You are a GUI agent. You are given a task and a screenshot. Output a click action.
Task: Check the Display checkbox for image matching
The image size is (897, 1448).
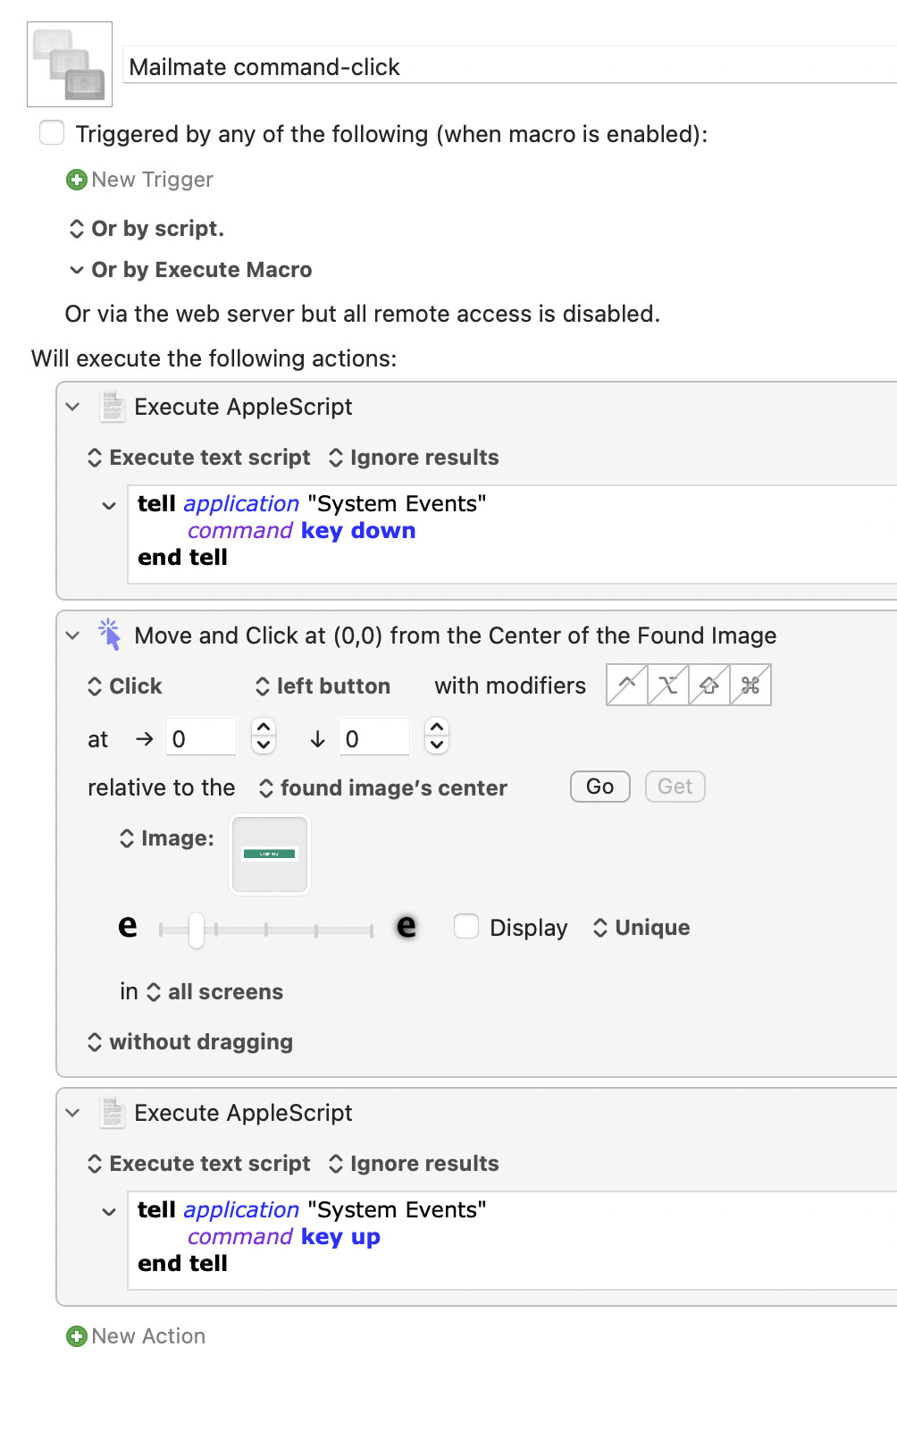pyautogui.click(x=466, y=926)
